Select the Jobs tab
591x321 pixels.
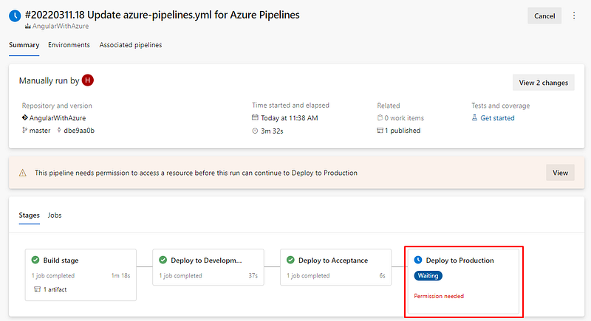coord(55,215)
